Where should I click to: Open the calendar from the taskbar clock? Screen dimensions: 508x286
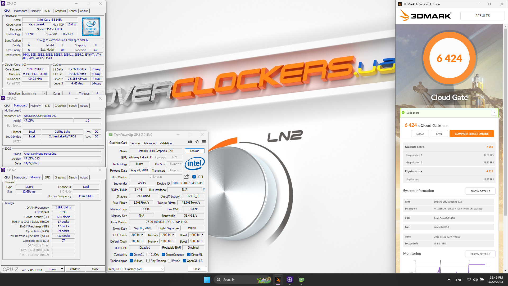click(x=496, y=280)
